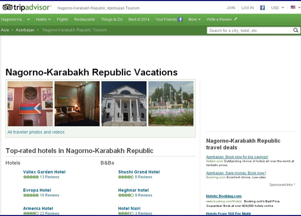Open the Restaurants menu item

(x=84, y=20)
